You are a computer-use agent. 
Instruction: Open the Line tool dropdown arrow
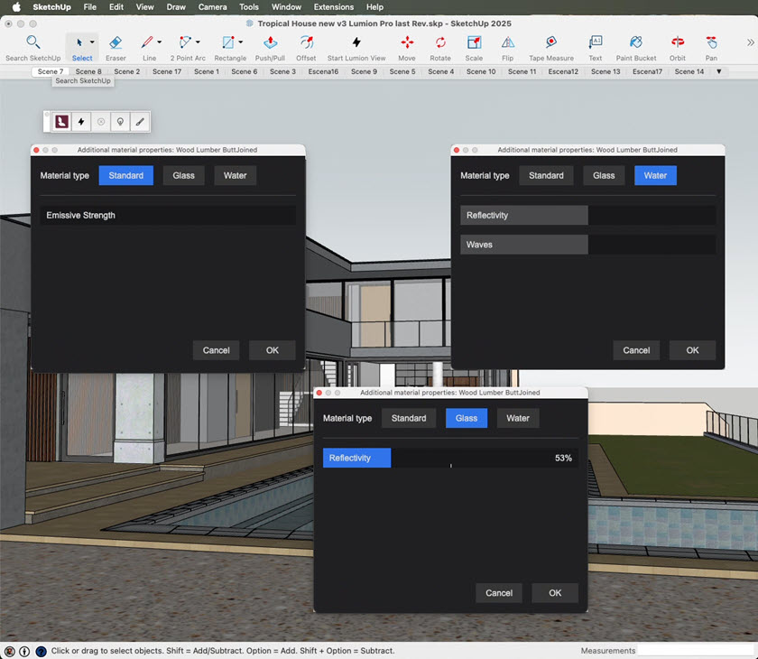click(x=160, y=42)
